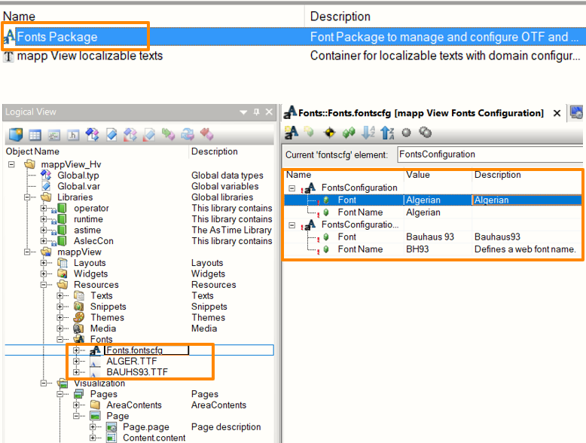Click the form layout icon in Logical View toolbar

click(x=54, y=135)
